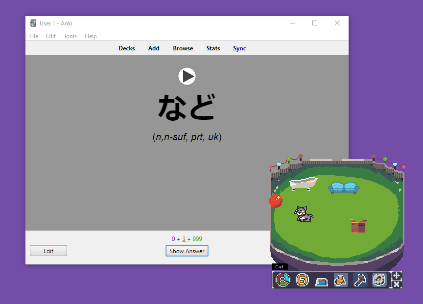Open the File menu
This screenshot has width=423, height=304.
(34, 36)
